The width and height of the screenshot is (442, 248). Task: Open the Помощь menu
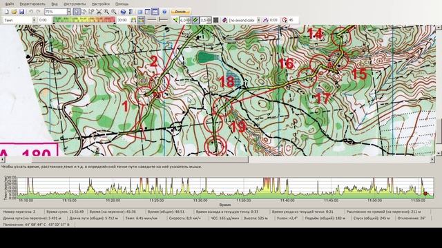pos(122,4)
